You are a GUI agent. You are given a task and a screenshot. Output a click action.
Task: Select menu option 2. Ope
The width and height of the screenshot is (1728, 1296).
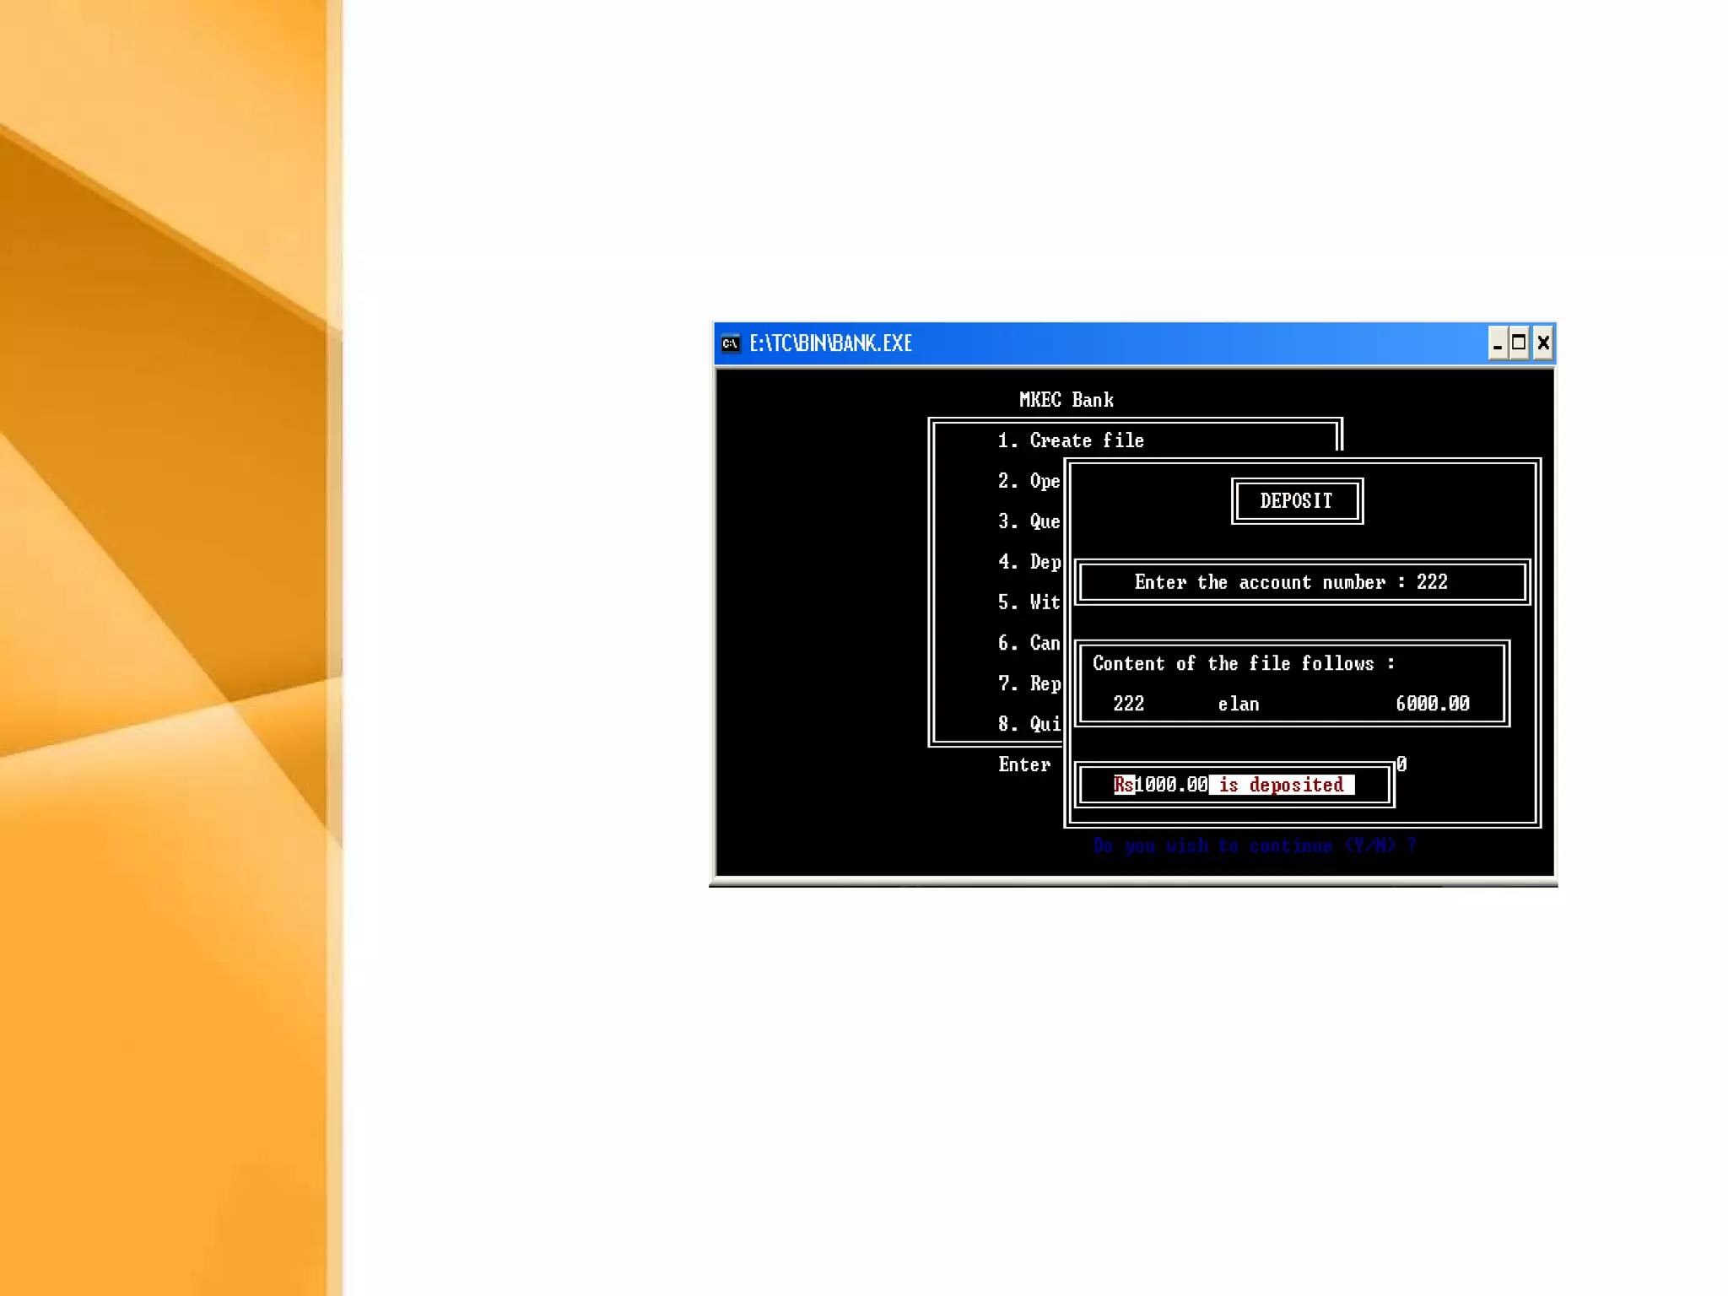[x=1029, y=481]
